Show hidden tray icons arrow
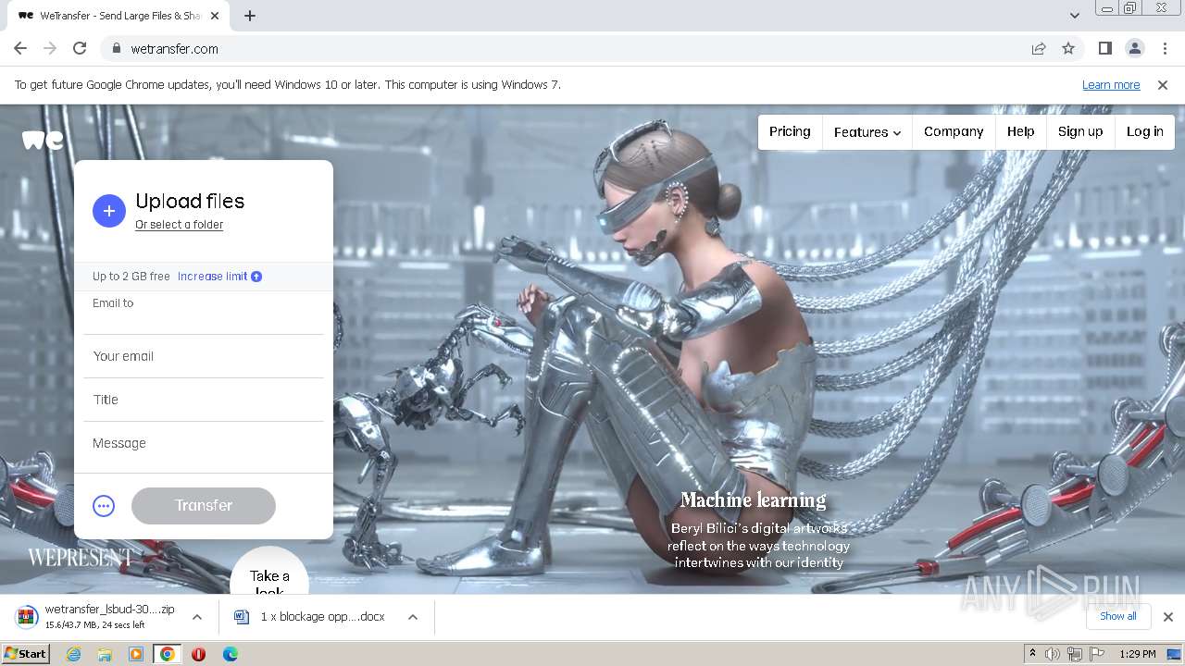1185x666 pixels. 1032,654
